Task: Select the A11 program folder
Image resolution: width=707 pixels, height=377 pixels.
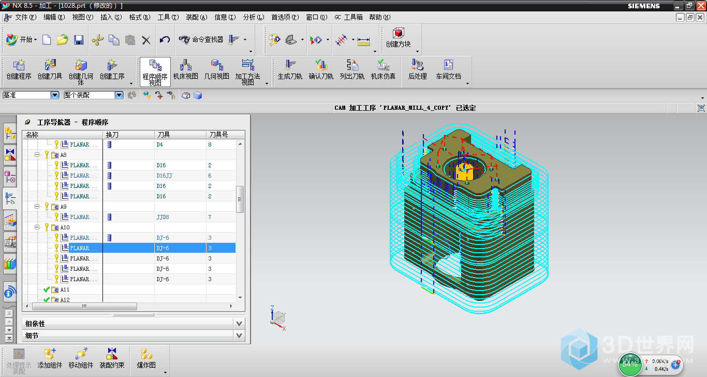Action: [x=64, y=289]
